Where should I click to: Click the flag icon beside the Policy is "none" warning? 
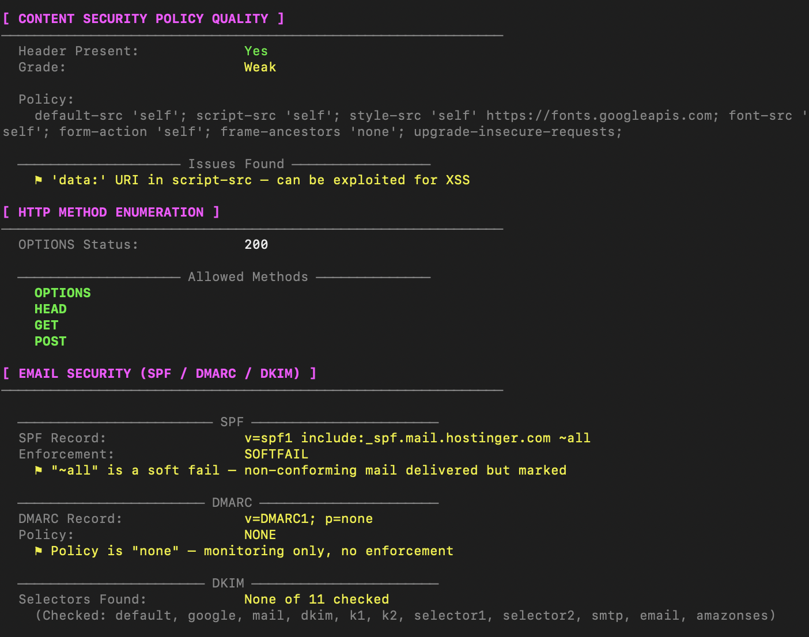[x=39, y=551]
